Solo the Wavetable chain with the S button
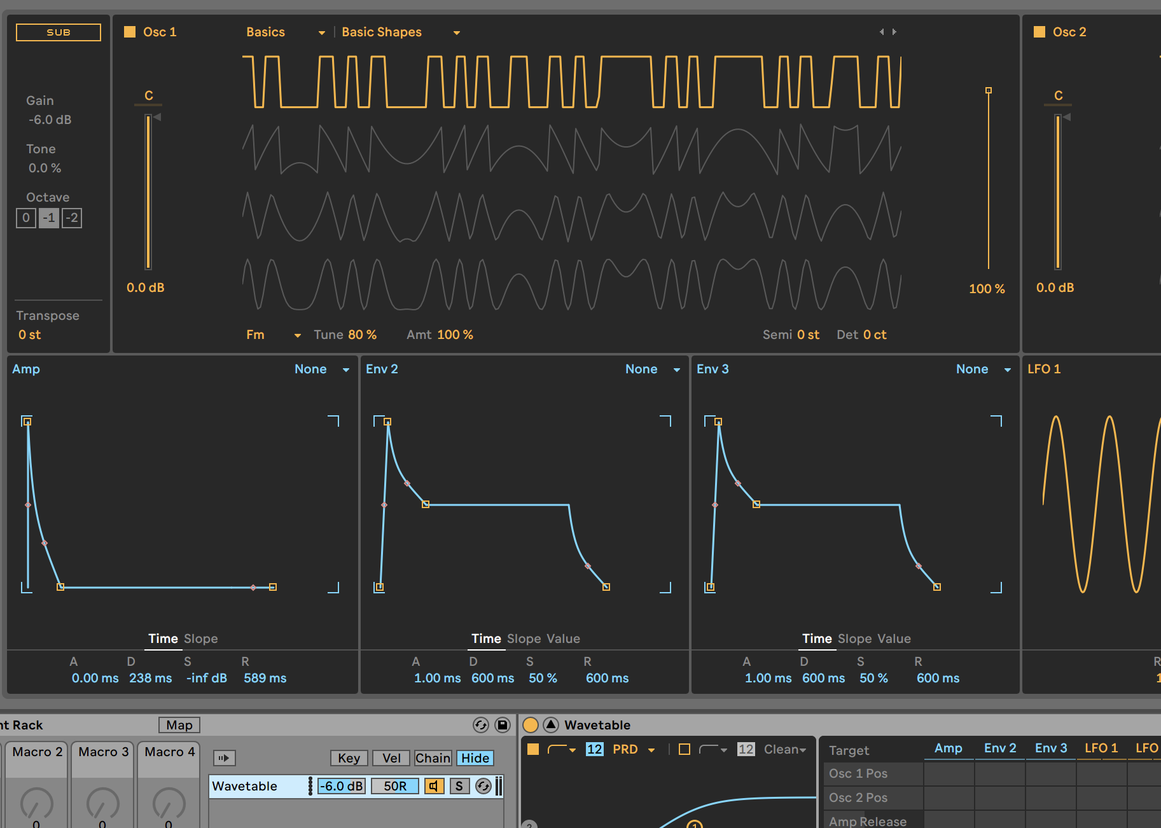The height and width of the screenshot is (828, 1161). (459, 786)
